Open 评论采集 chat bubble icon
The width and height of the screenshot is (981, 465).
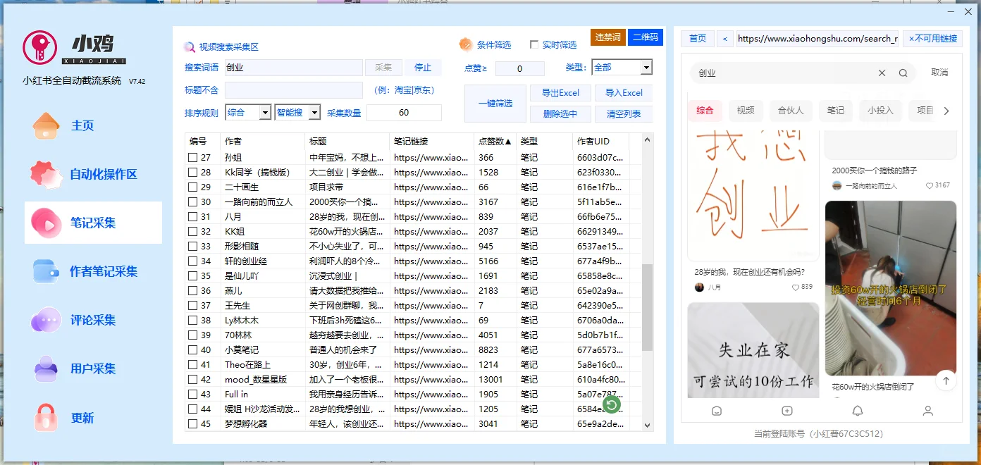46,320
